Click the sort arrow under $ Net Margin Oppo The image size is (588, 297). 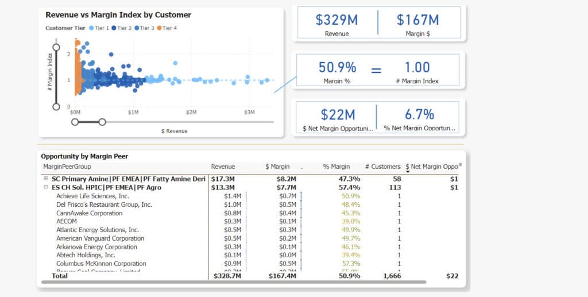[408, 172]
